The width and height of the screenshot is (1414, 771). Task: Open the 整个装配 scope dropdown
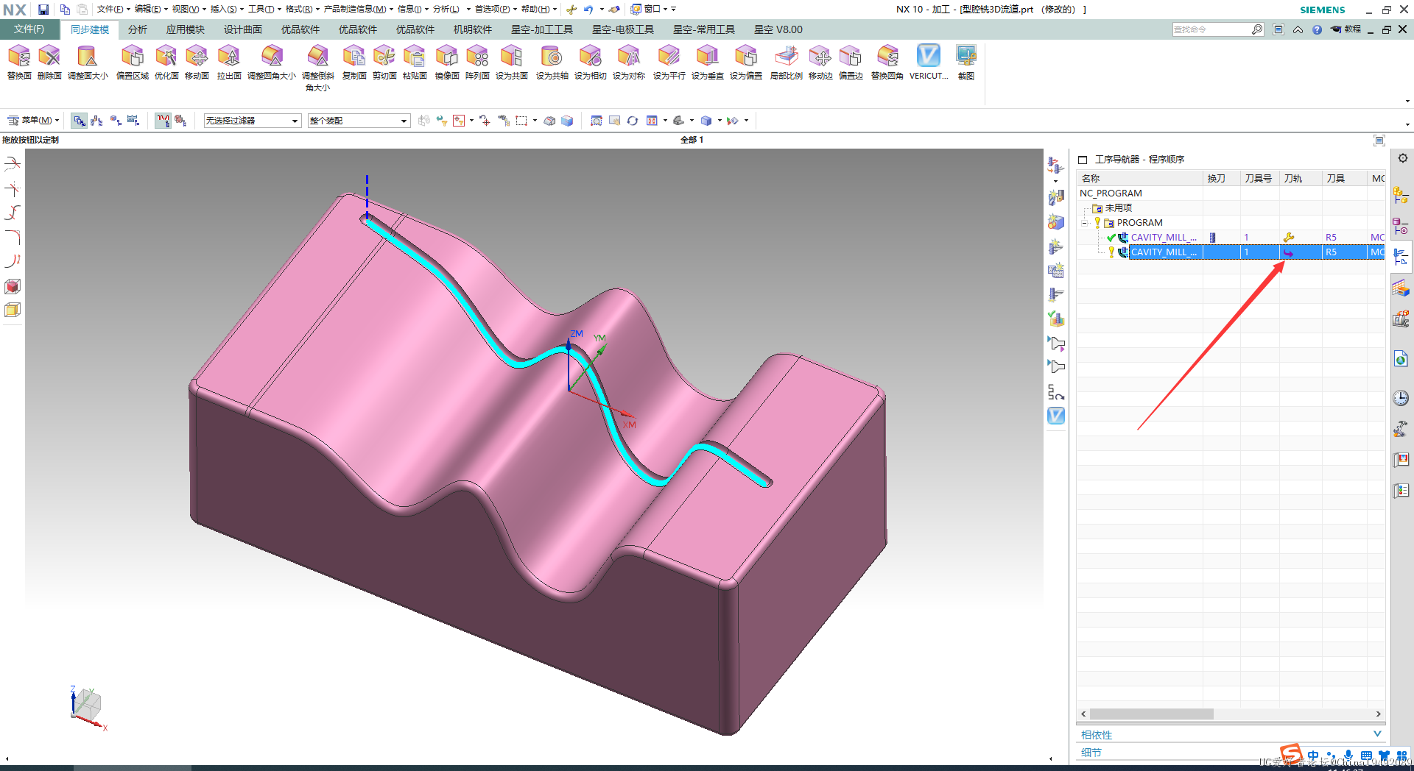[x=359, y=121]
